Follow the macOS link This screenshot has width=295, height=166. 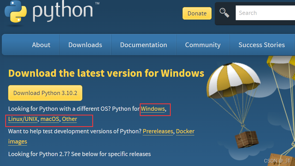(x=50, y=119)
